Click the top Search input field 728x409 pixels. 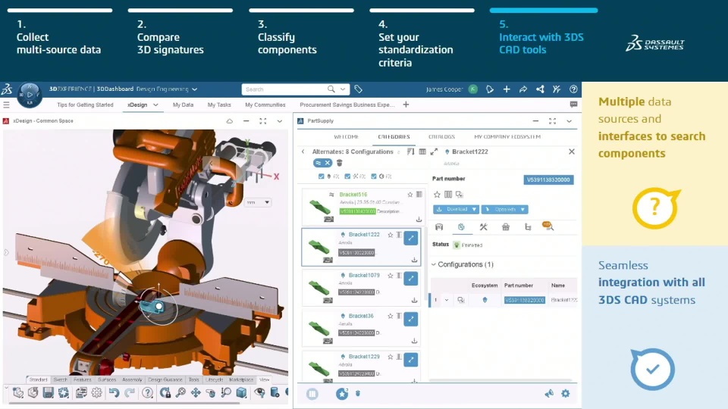point(284,89)
